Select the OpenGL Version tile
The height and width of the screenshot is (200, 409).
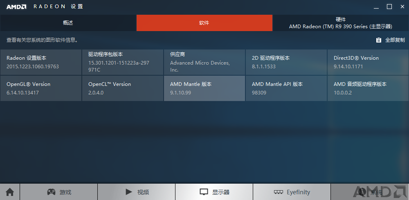[x=41, y=88]
